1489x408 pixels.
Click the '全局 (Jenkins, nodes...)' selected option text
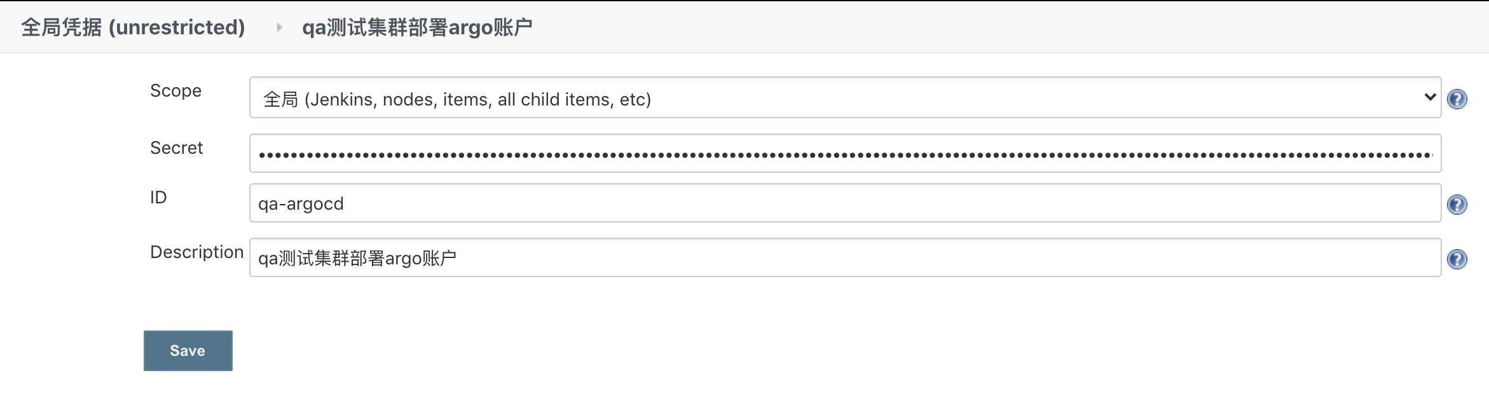click(x=457, y=100)
